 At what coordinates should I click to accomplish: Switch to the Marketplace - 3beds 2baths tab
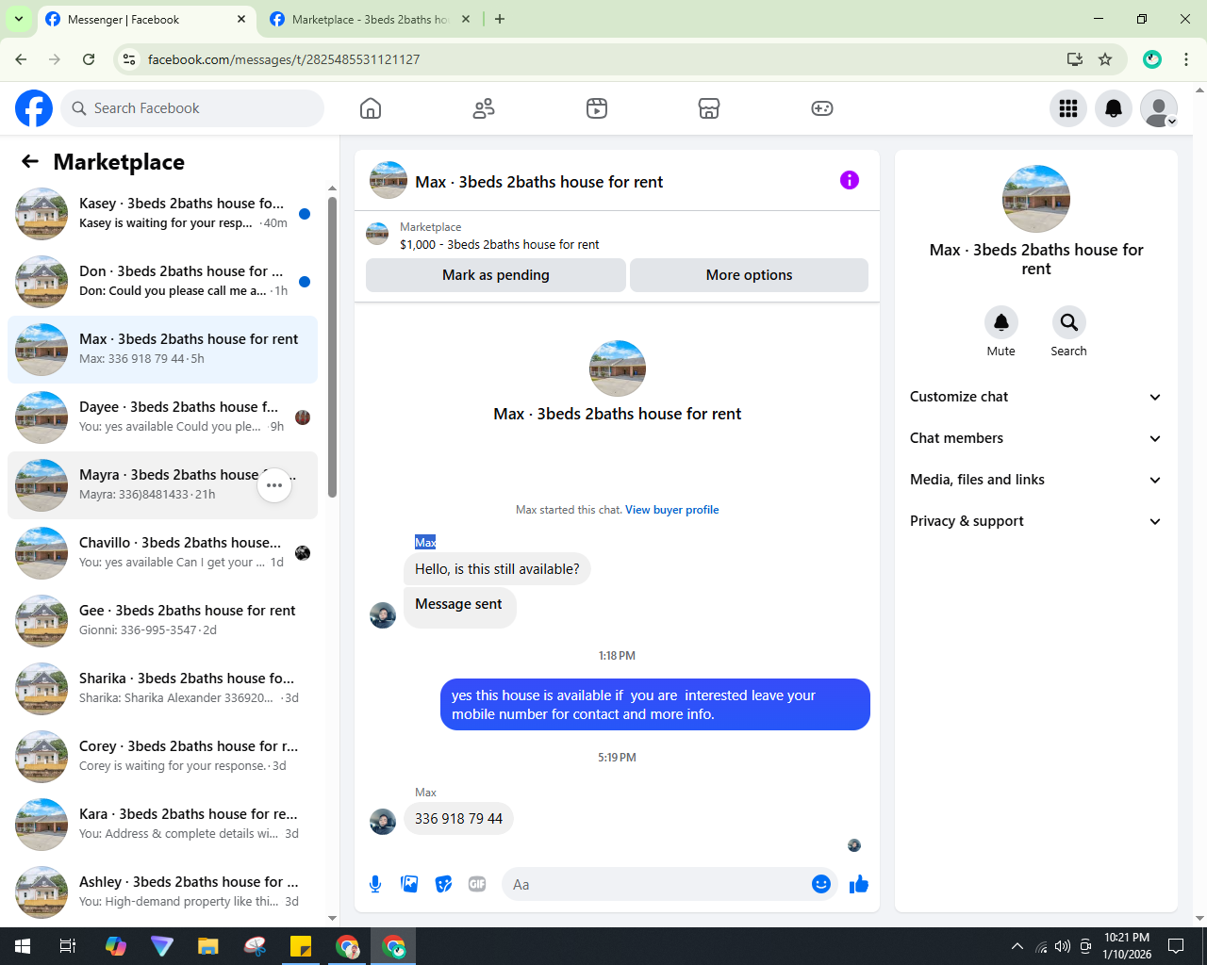pos(370,20)
